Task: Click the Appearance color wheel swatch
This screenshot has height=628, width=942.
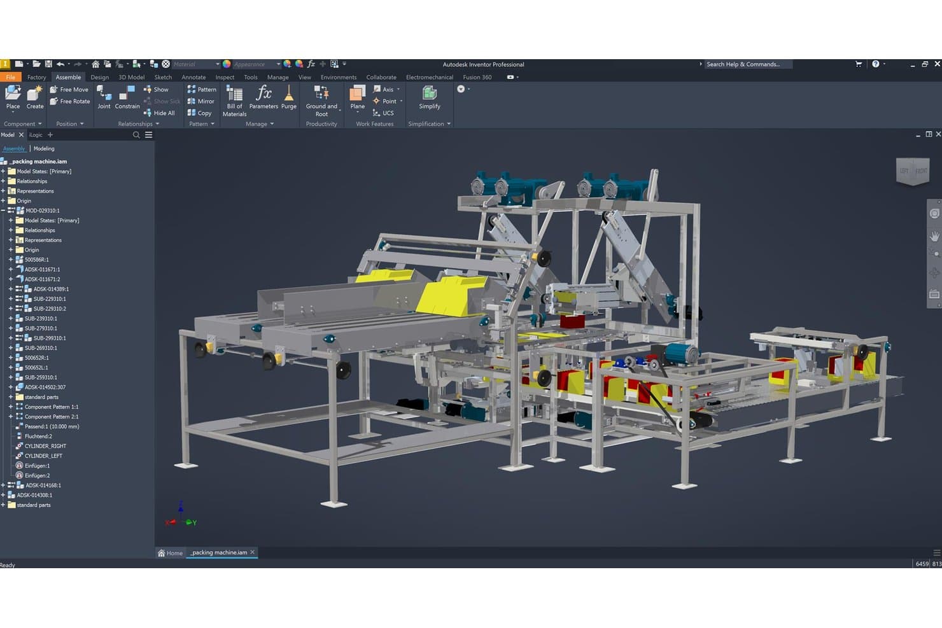Action: click(227, 64)
